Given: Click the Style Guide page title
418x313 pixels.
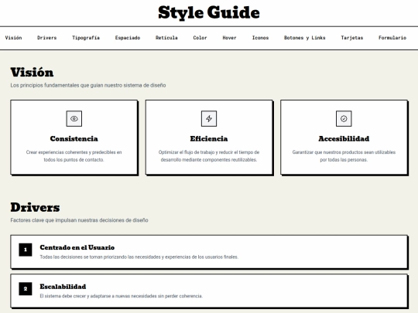Looking at the screenshot, I should 209,12.
